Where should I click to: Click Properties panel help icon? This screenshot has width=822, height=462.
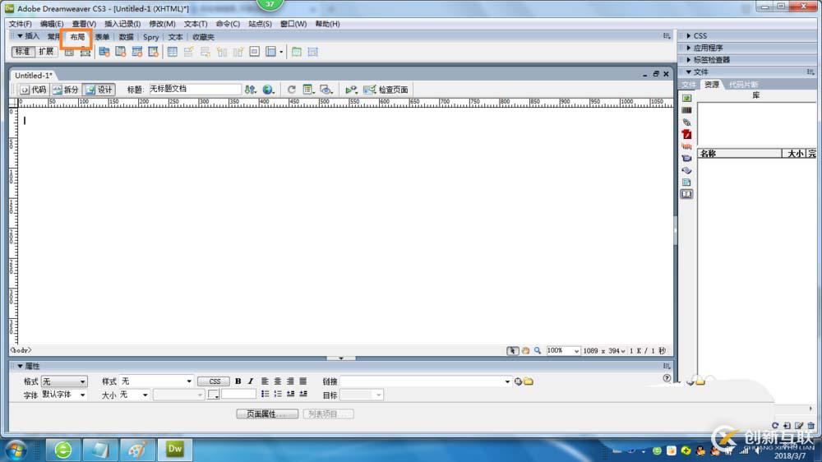coord(667,377)
